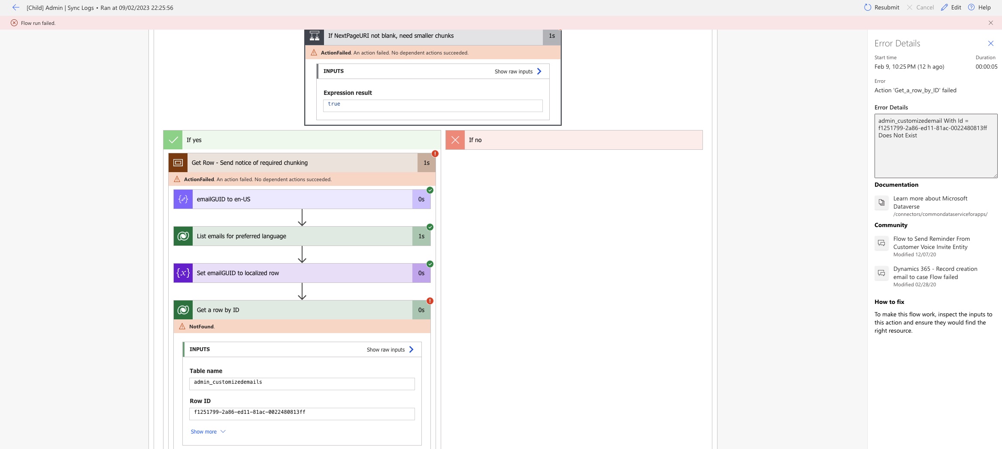Image resolution: width=1002 pixels, height=449 pixels.
Task: Click inside the Row ID input field
Action: (x=302, y=413)
